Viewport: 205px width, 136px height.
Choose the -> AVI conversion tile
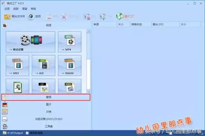[44, 66]
